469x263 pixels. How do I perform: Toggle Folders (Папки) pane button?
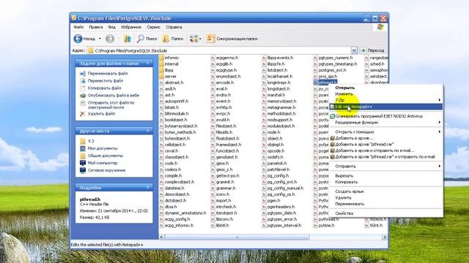pyautogui.click(x=173, y=39)
